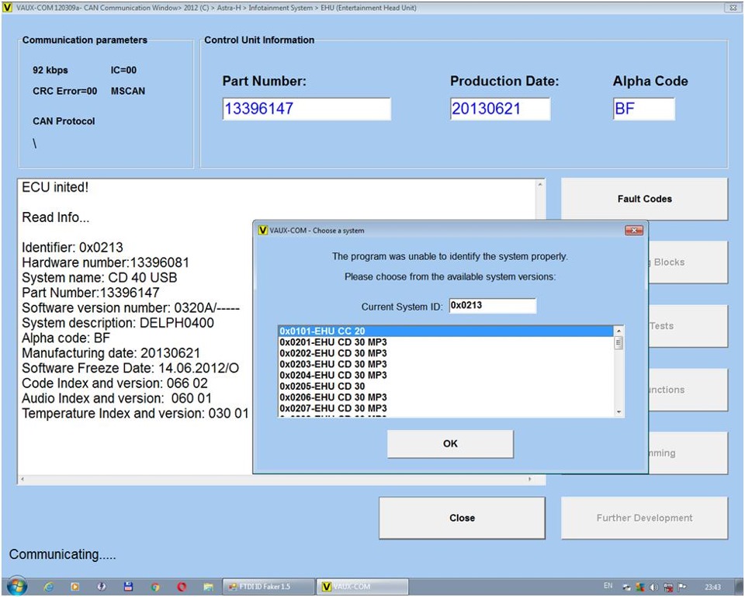Click the VAUX-COM dialog title icon
Viewport: 745px width, 597px height.
(x=263, y=230)
